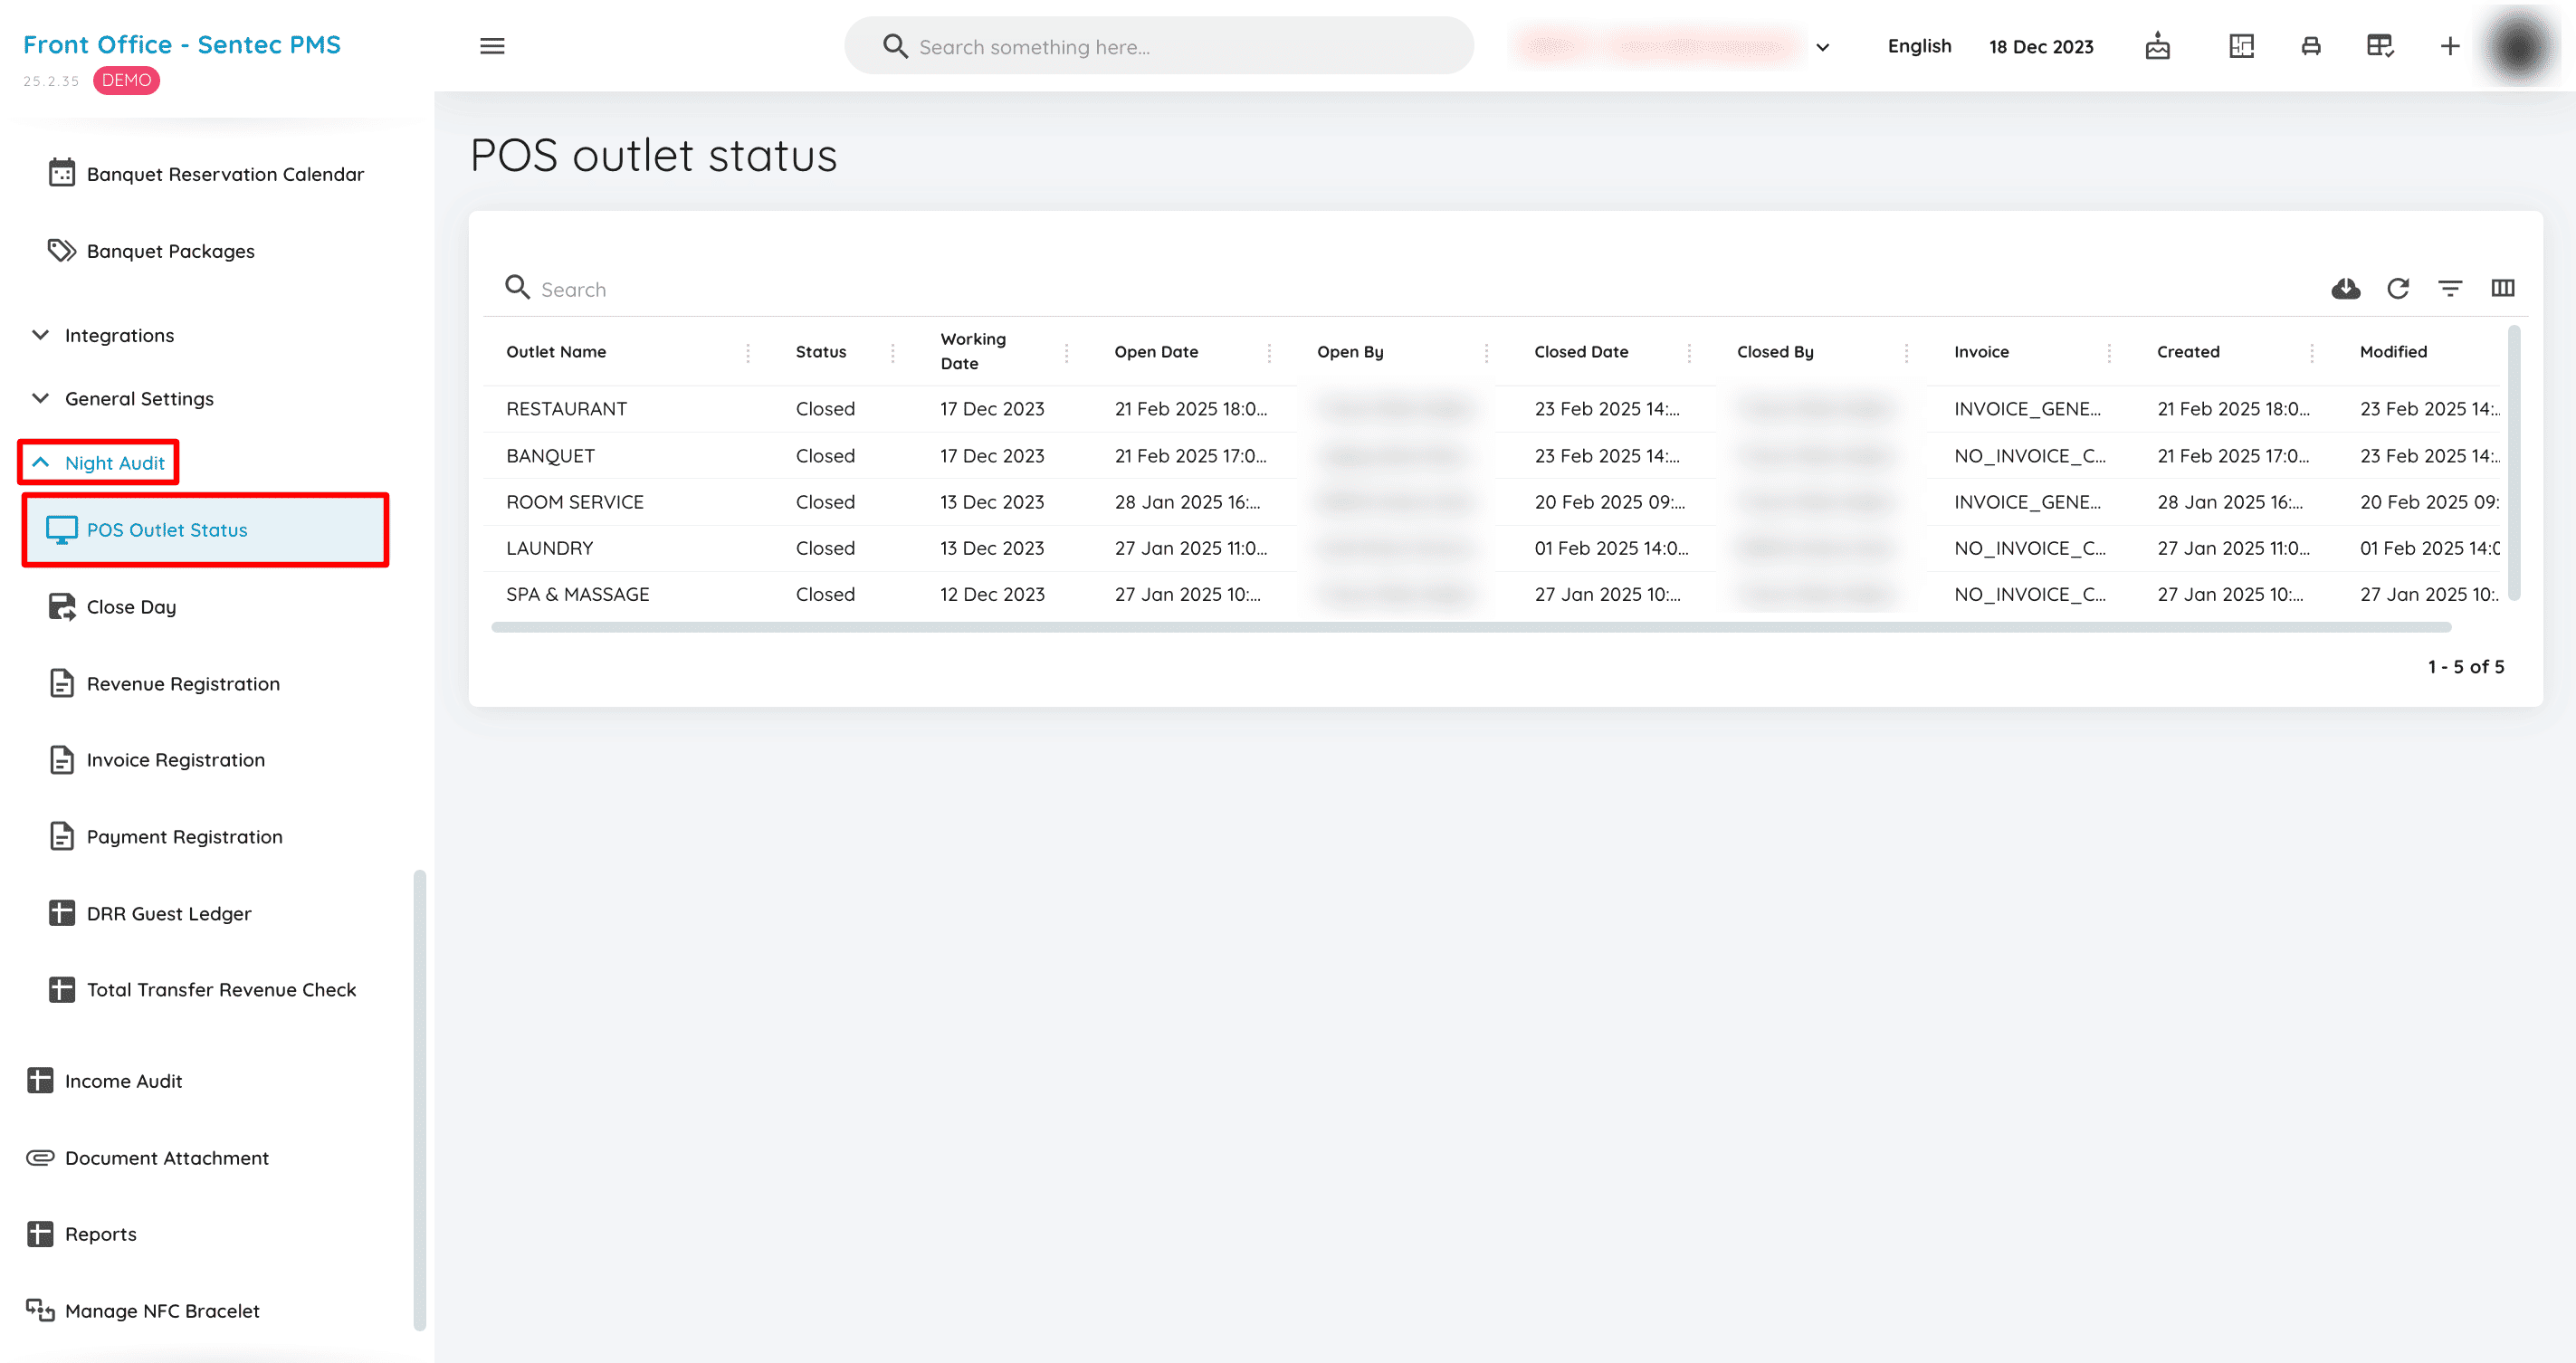The width and height of the screenshot is (2576, 1363).
Task: Click Front Office - Sentec PMS title
Action: pyautogui.click(x=182, y=45)
